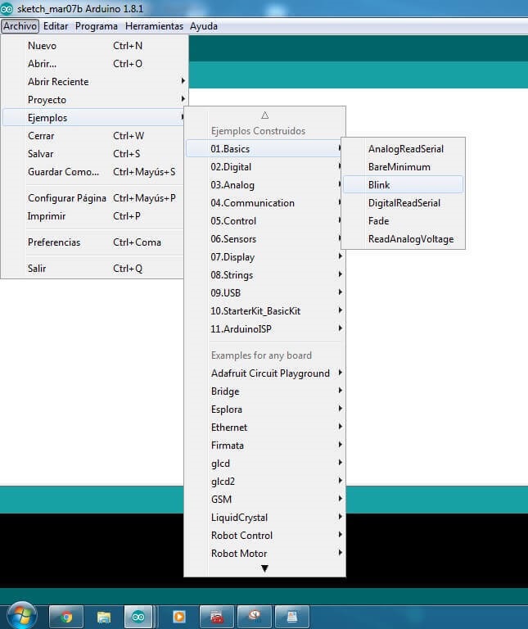528x629 pixels.
Task: Open the Ayuda menu
Action: (204, 26)
